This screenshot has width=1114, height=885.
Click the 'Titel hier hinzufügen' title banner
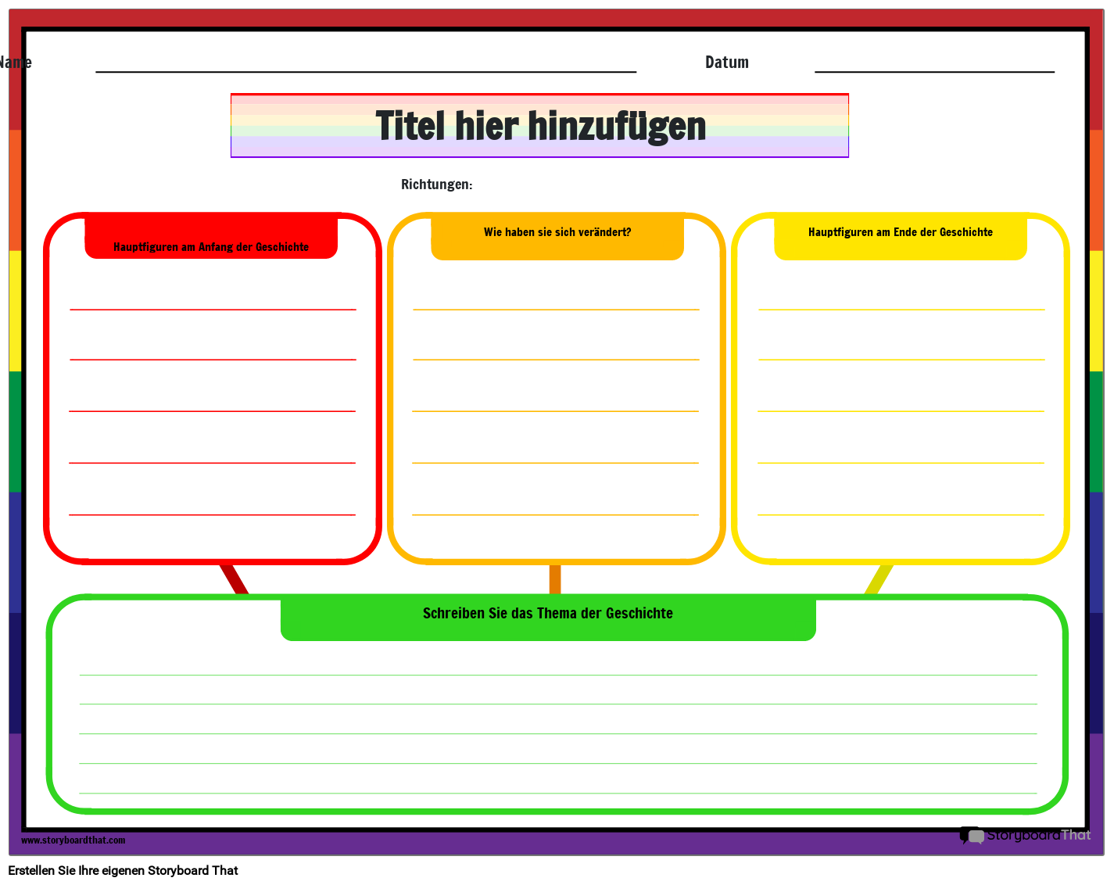click(x=539, y=125)
